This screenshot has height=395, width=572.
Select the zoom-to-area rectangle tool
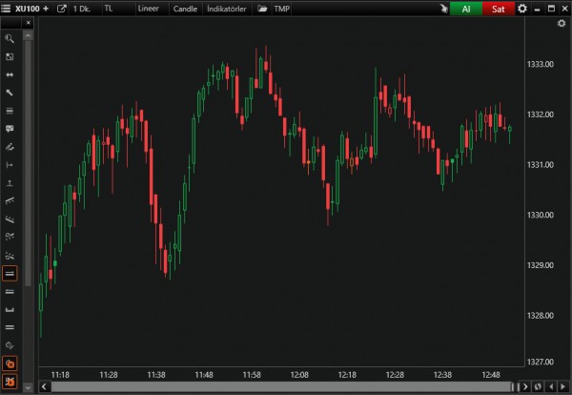tap(10, 56)
